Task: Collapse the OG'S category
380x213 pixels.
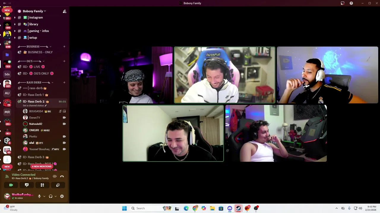Action: tap(31, 61)
